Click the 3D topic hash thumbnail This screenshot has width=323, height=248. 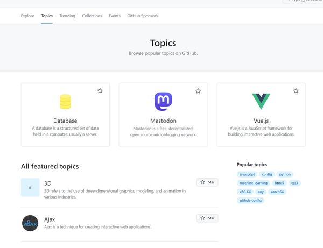pyautogui.click(x=30, y=187)
